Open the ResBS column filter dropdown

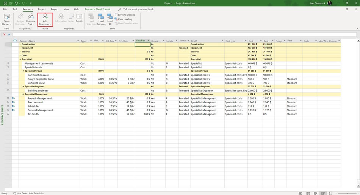tap(222, 41)
